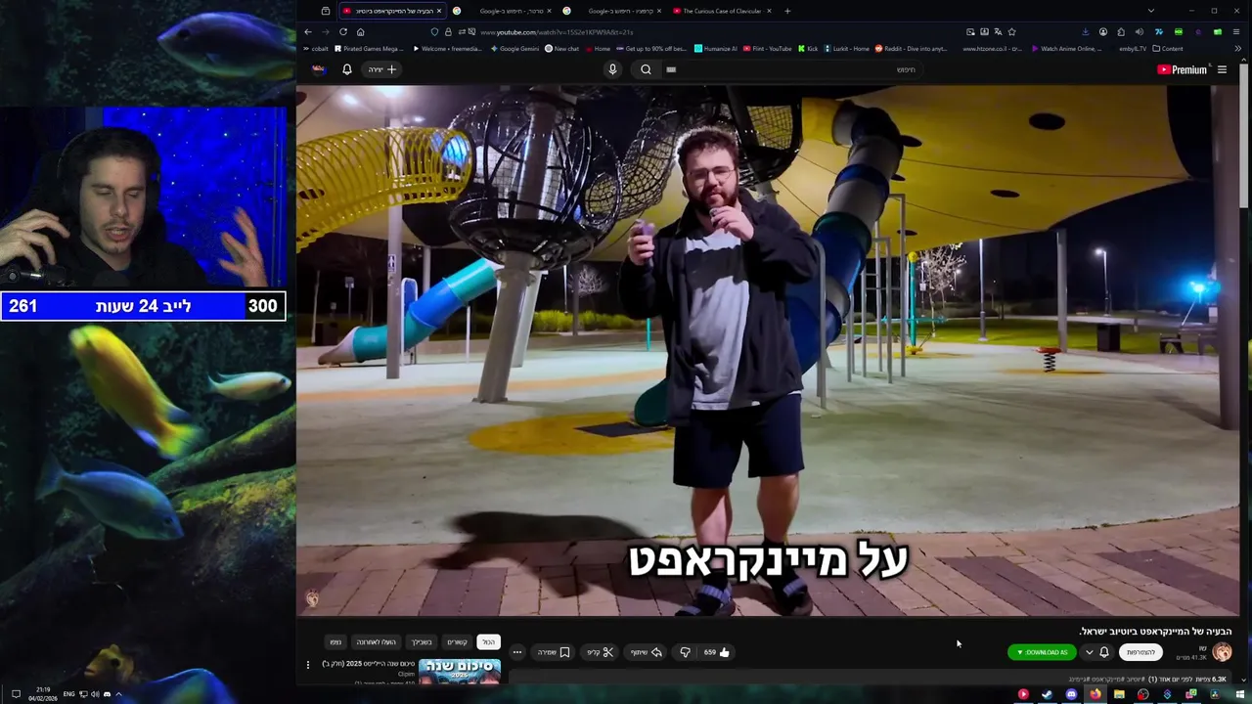Open the YouTube hamburger menu
Screen dimensions: 1252x704
[1222, 69]
